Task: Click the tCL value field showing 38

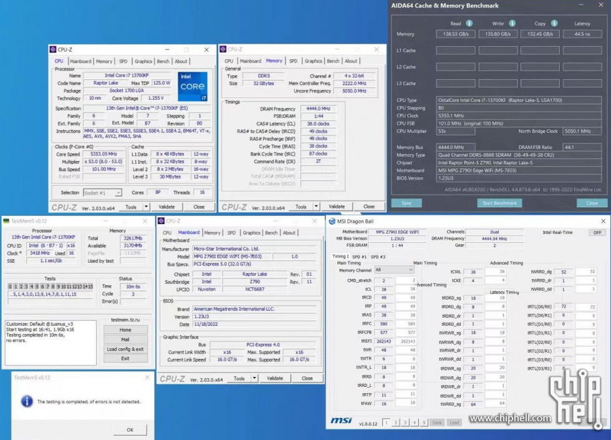Action: coord(384,290)
